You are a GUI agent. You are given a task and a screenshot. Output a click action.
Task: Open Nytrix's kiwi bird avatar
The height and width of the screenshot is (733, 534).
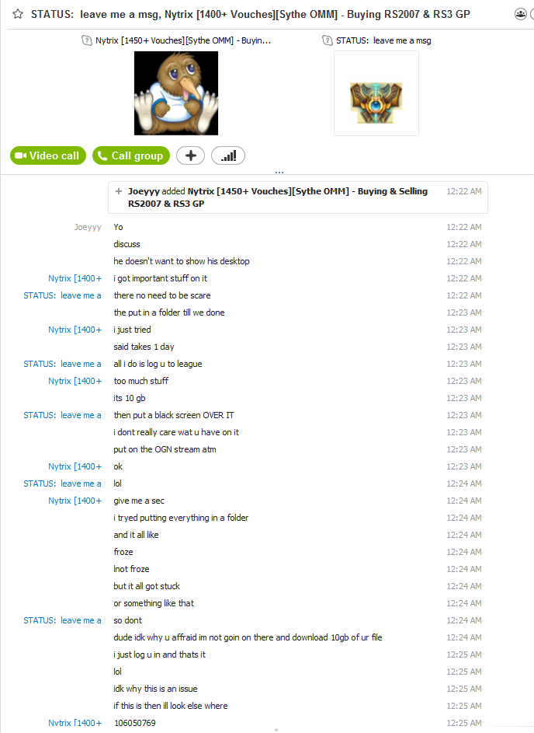[176, 93]
